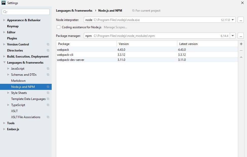
Task: Open the Node interpreter dropdown arrow
Action: pyautogui.click(x=233, y=20)
